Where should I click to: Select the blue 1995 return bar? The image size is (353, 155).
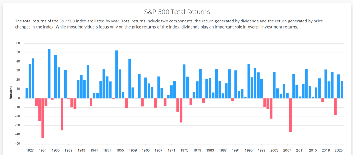click(x=249, y=81)
